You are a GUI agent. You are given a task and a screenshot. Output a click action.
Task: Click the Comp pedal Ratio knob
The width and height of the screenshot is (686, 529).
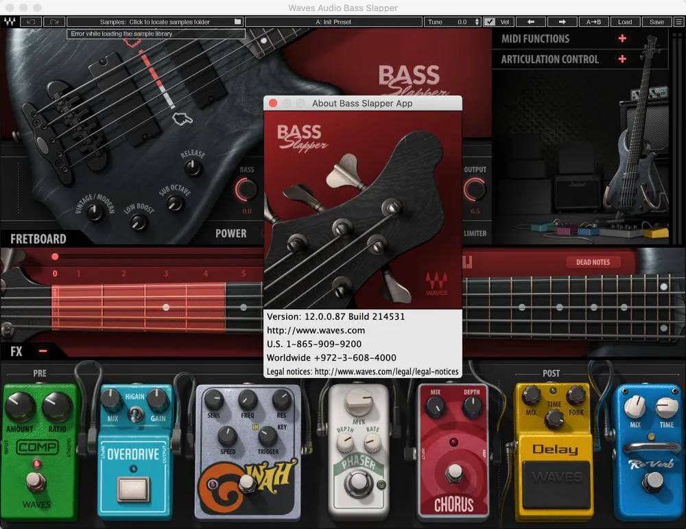click(57, 408)
